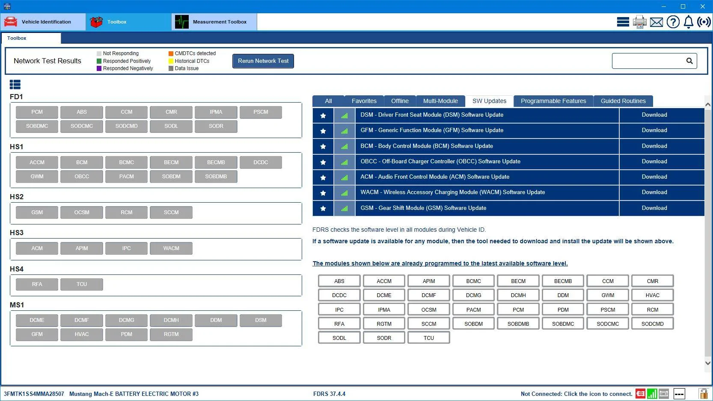This screenshot has width=713, height=401.
Task: Click the VIN 3FMTK1SS4MMA28507 in status bar
Action: pos(34,394)
